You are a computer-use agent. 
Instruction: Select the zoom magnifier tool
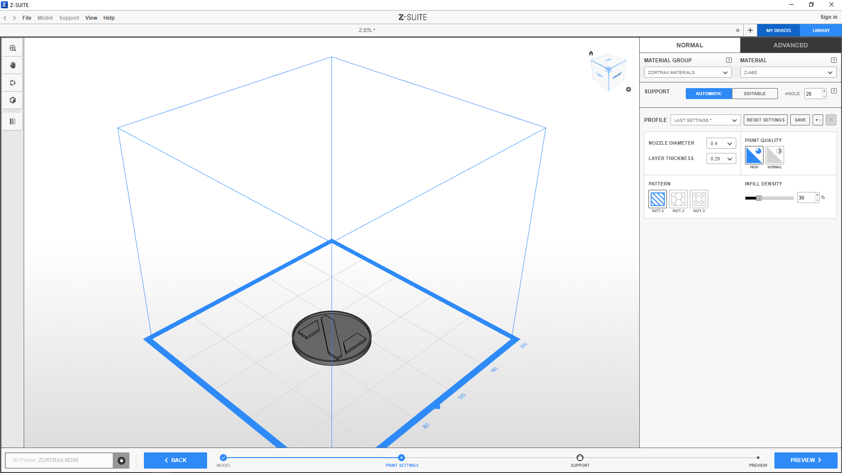[13, 48]
